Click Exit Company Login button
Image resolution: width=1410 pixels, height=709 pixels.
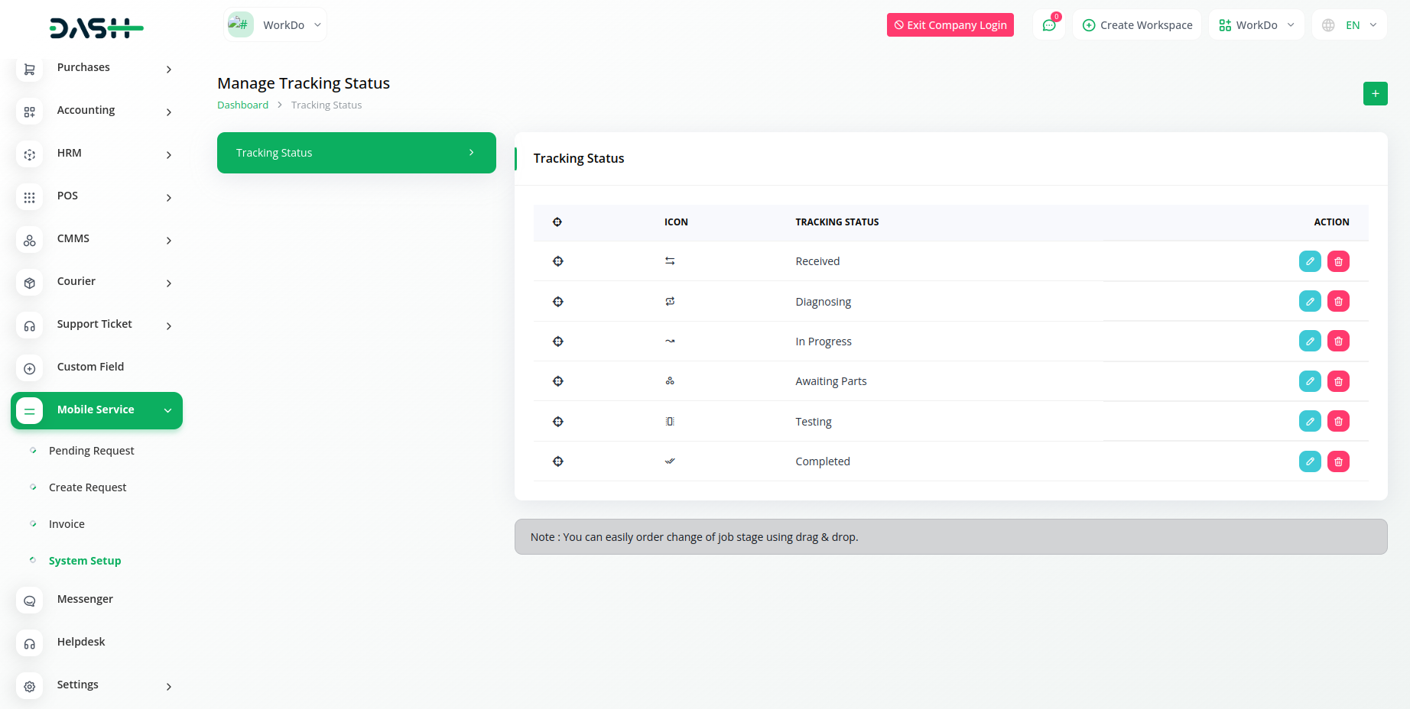click(950, 25)
